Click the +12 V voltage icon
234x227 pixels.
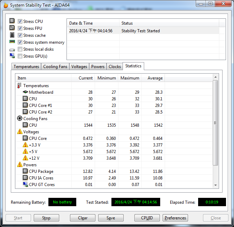coord(25,158)
